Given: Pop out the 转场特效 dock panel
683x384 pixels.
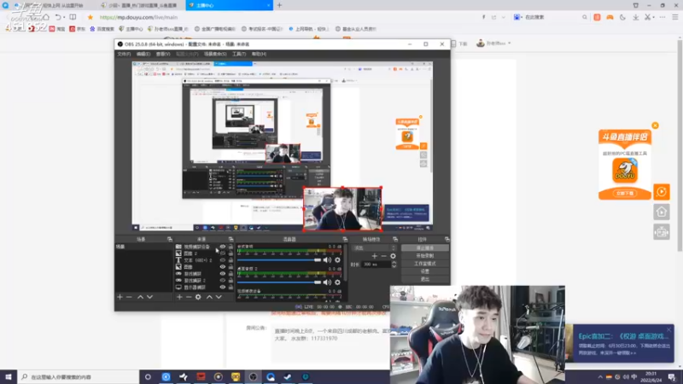Looking at the screenshot, I should tap(395, 239).
